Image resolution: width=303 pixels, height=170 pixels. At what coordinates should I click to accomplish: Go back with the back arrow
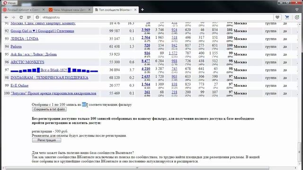coord(6,17)
